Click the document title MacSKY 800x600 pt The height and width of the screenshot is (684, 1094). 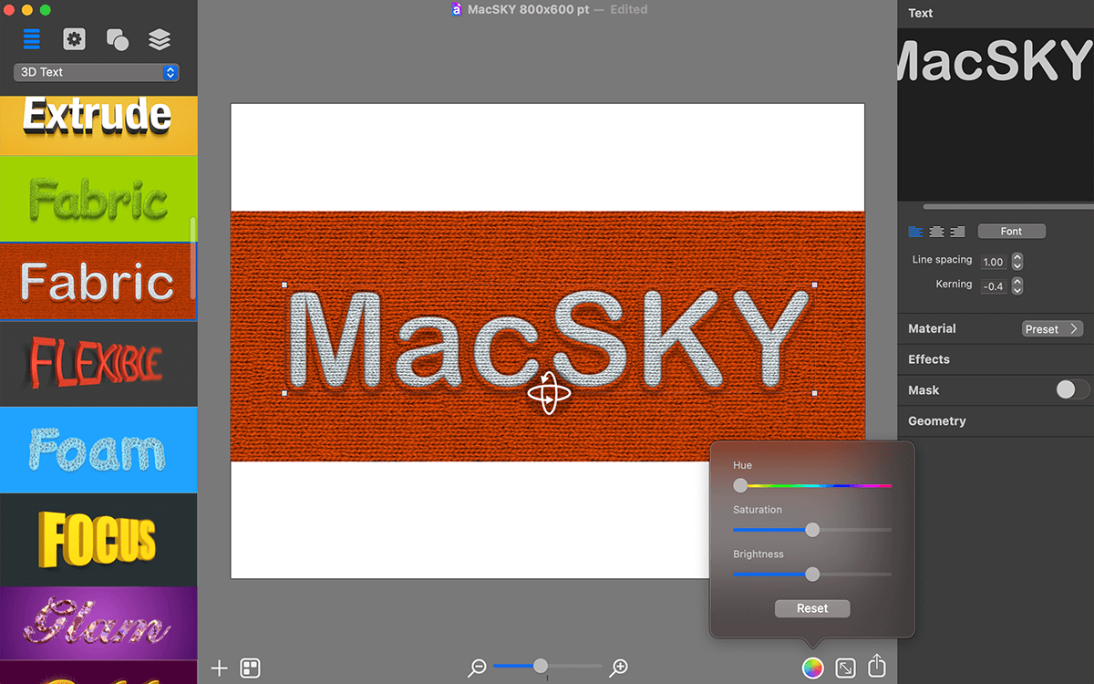point(528,10)
